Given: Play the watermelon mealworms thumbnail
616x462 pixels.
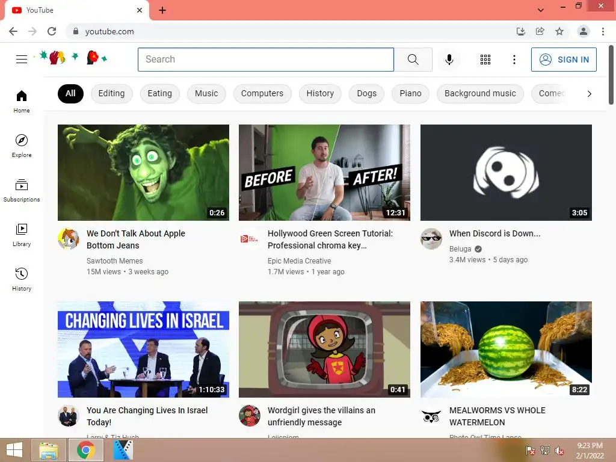Looking at the screenshot, I should point(506,350).
